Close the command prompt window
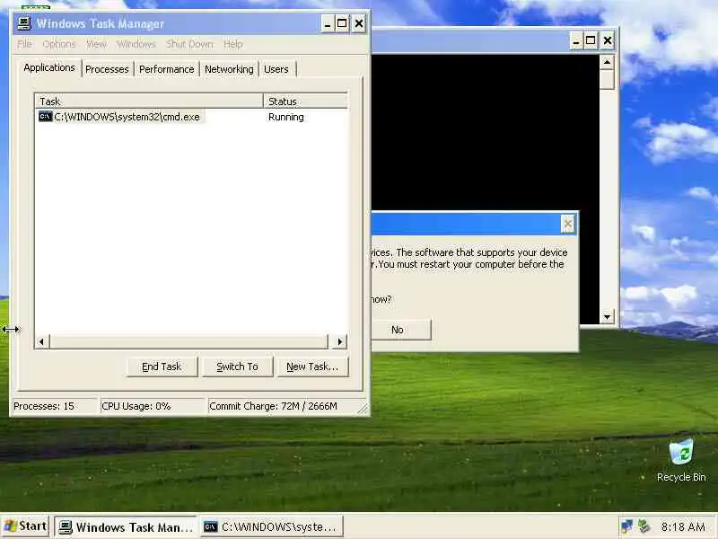Image resolution: width=718 pixels, height=539 pixels. point(608,40)
